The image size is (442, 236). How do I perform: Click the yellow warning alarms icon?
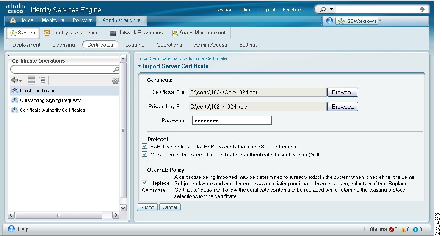(x=403, y=230)
